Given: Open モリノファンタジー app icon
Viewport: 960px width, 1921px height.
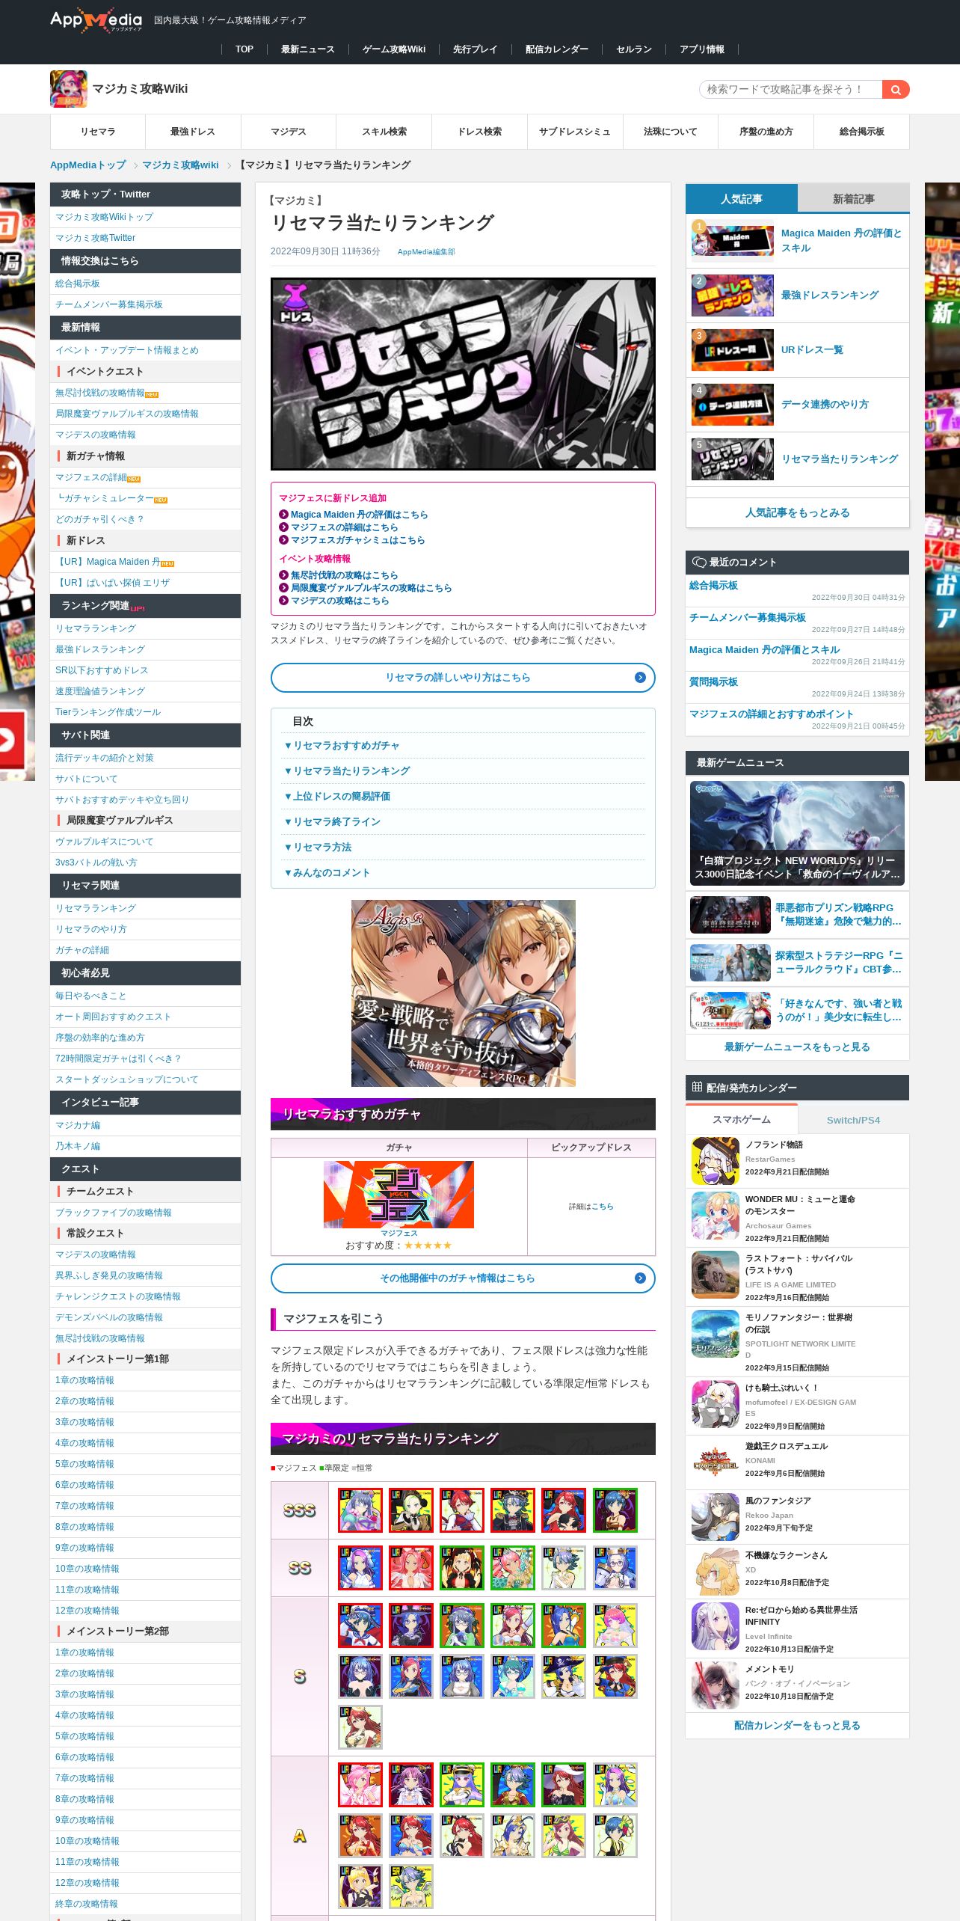Looking at the screenshot, I should click(x=716, y=1334).
